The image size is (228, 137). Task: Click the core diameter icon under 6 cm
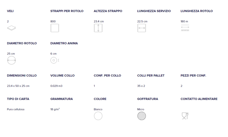coord(55,60)
